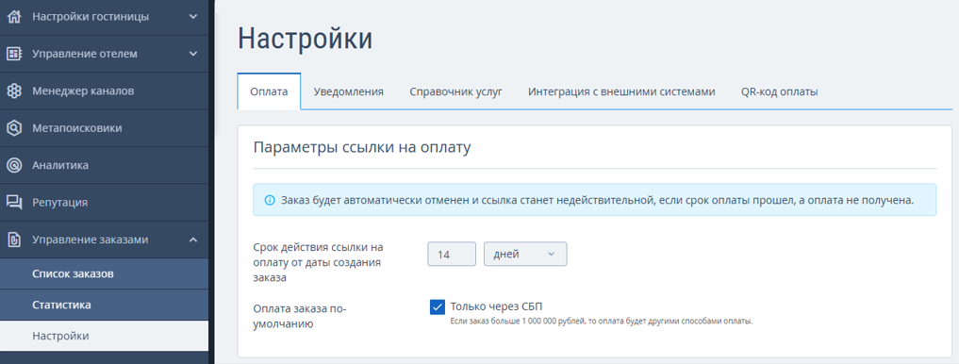959x364 pixels.
Task: Expand the Настройки гостиницы chevron
Action: tap(193, 17)
